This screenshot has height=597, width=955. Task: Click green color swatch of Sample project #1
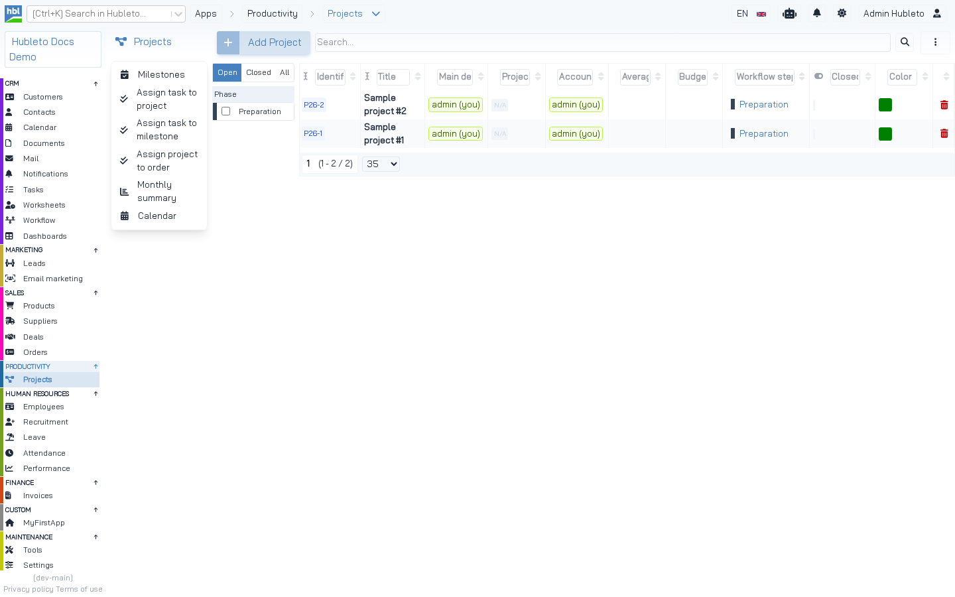(x=885, y=134)
